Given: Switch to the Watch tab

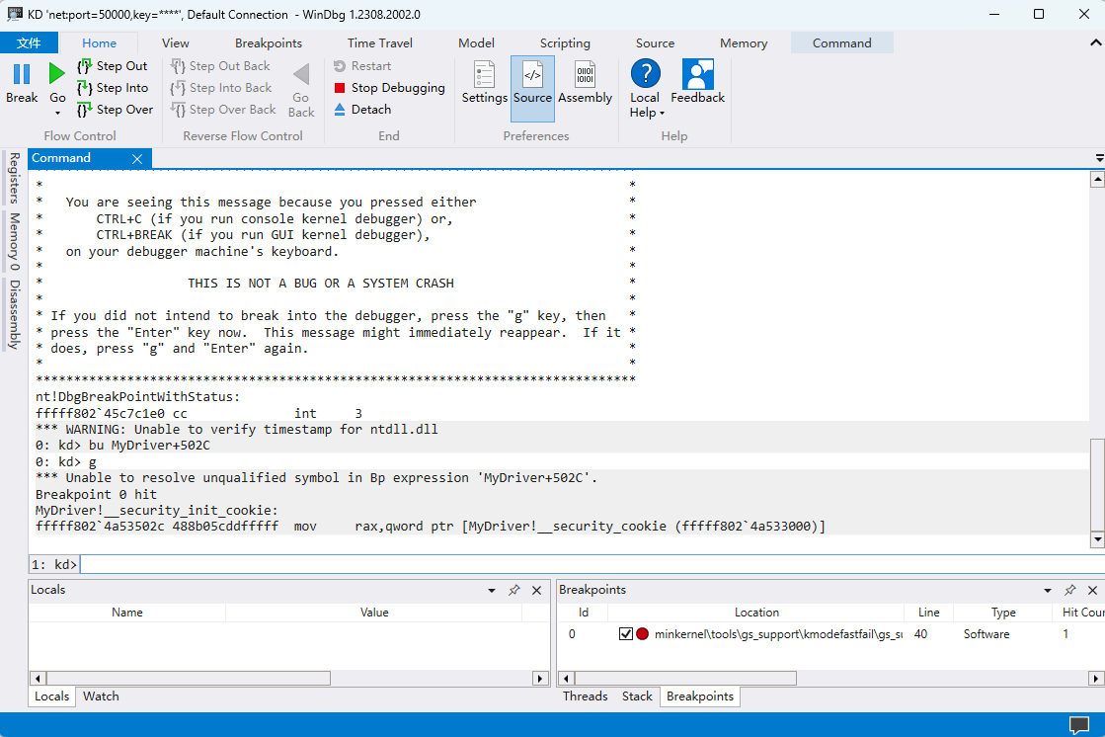Looking at the screenshot, I should 101,696.
